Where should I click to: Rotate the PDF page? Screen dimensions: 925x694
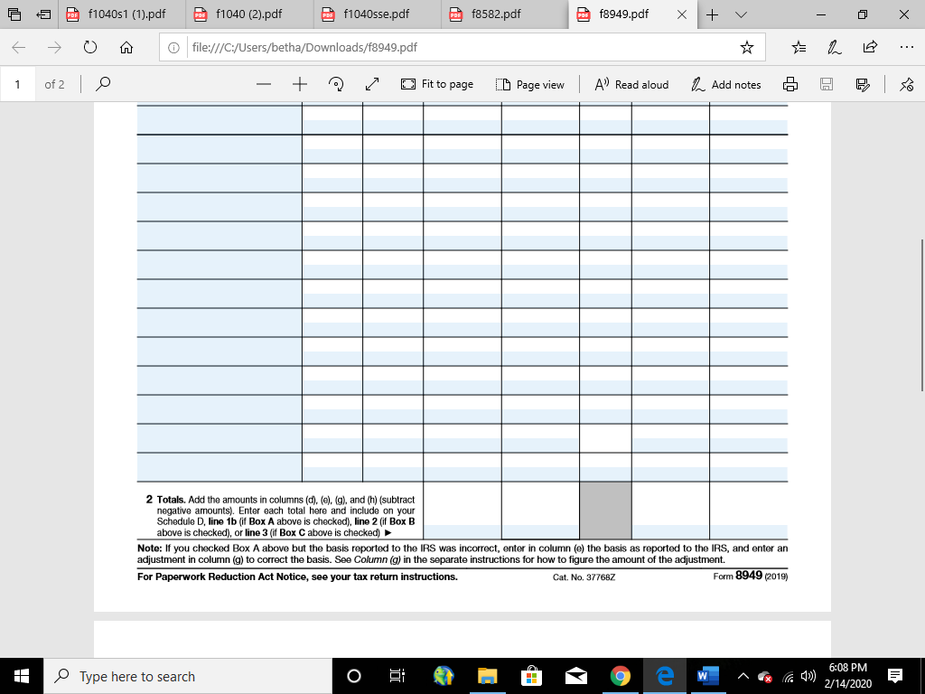336,84
